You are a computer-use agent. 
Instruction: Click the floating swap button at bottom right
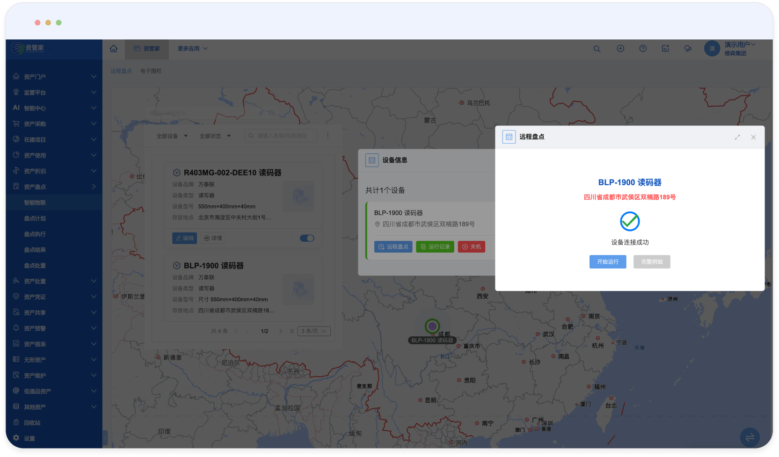click(x=750, y=437)
